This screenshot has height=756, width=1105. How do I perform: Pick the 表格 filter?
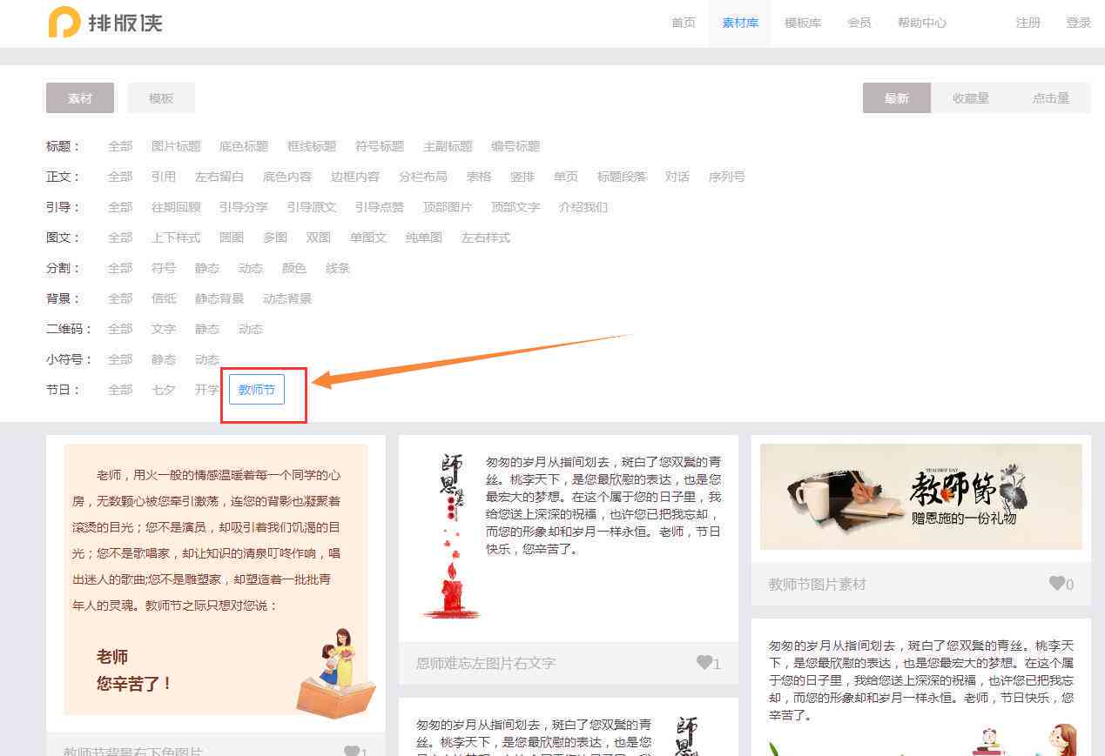[x=479, y=177]
